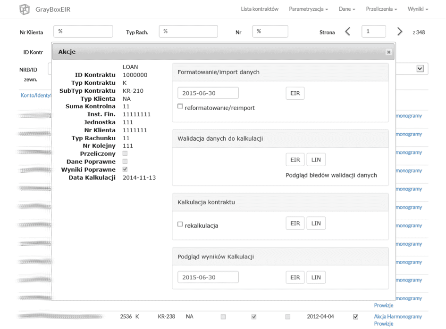Viewport: 446px width, 329px height.
Task: Click the Typ Rach. filter field
Action: 188,31
